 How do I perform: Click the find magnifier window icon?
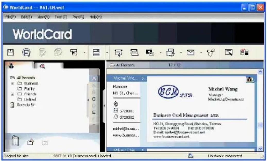pos(229,52)
